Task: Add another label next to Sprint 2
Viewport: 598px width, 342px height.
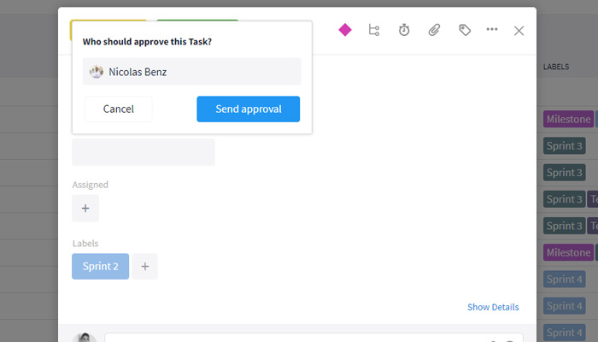Action: point(145,266)
